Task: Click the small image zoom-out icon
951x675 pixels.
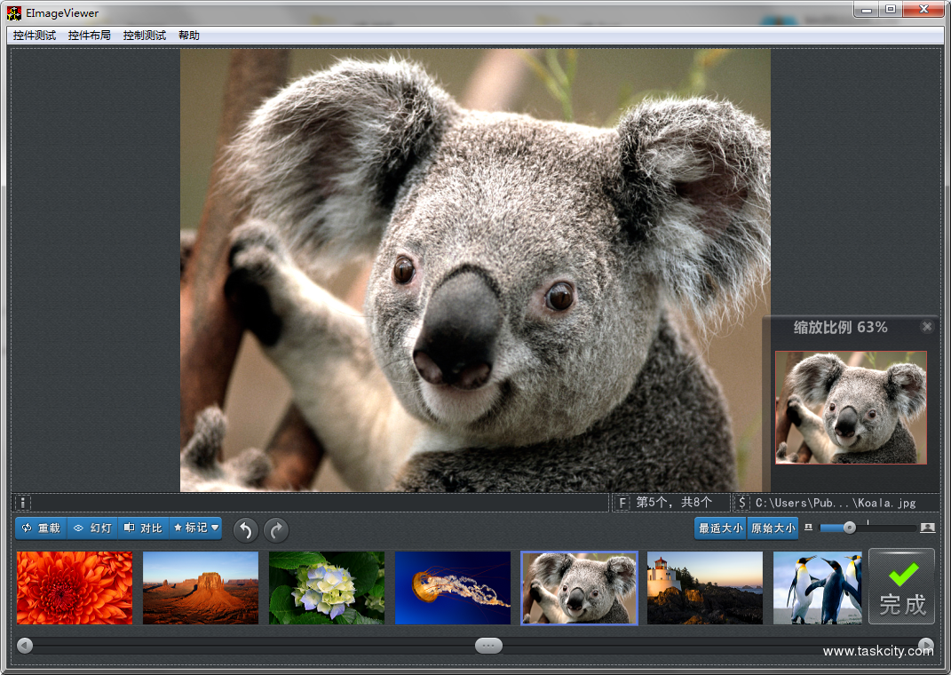Action: [x=808, y=528]
